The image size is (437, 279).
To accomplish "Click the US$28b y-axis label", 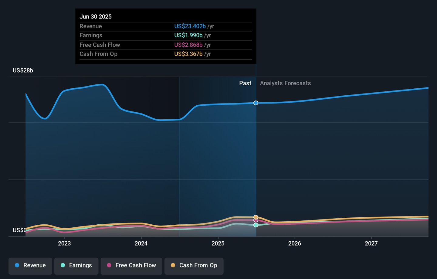I will pos(23,70).
